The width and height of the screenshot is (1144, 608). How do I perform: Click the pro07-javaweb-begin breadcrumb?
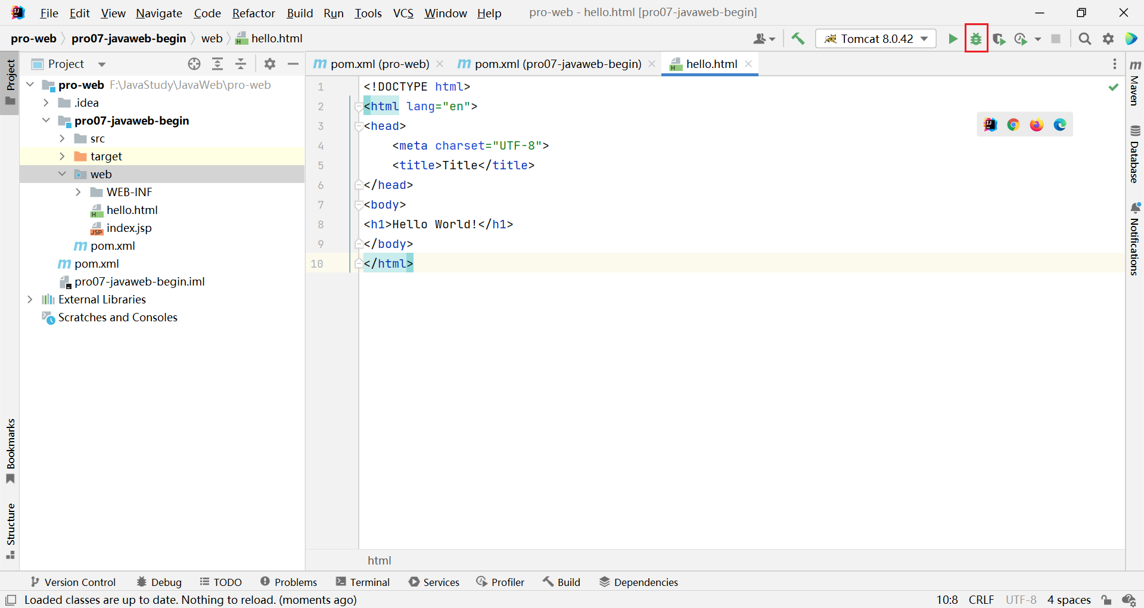(129, 38)
